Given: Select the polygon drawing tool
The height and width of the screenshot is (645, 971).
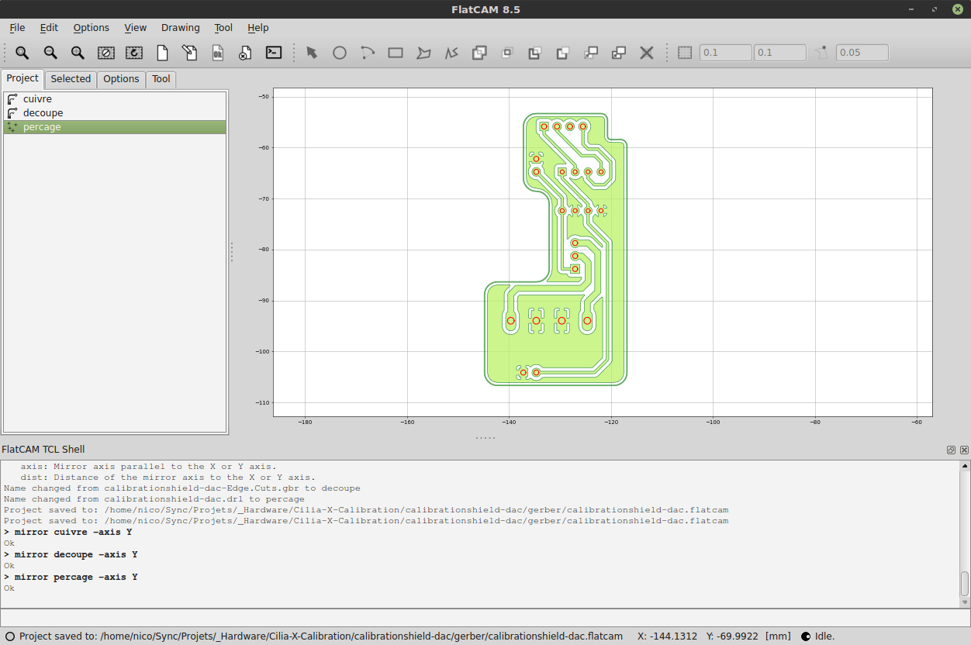Looking at the screenshot, I should (423, 53).
